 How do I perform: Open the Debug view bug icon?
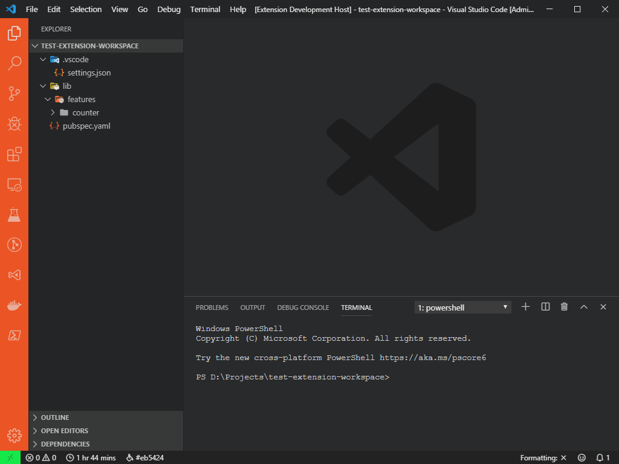(x=15, y=124)
